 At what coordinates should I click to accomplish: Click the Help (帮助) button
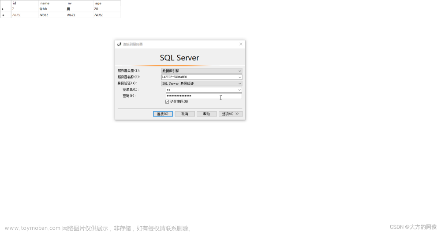click(207, 114)
